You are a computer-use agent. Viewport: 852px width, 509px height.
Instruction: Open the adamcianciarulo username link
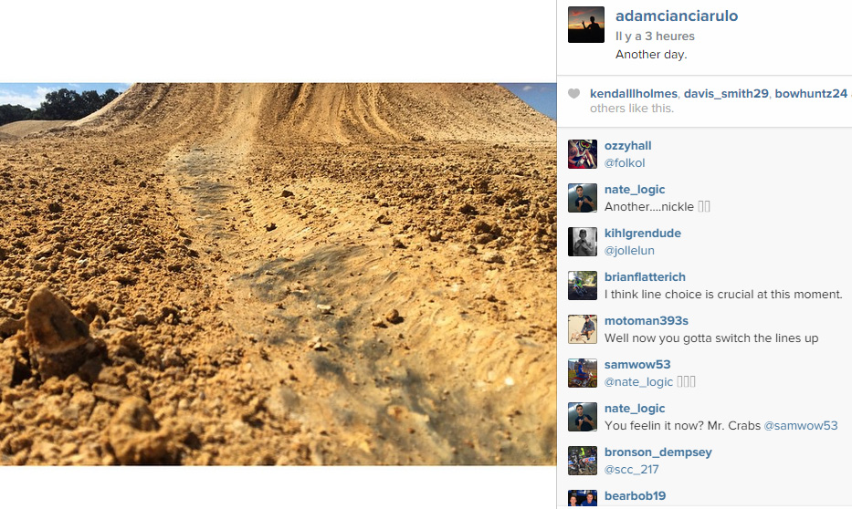[677, 16]
